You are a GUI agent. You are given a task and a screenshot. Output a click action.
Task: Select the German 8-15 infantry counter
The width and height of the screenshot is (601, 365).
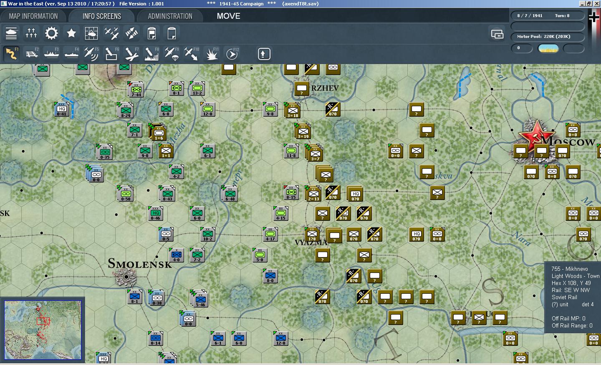291,192
